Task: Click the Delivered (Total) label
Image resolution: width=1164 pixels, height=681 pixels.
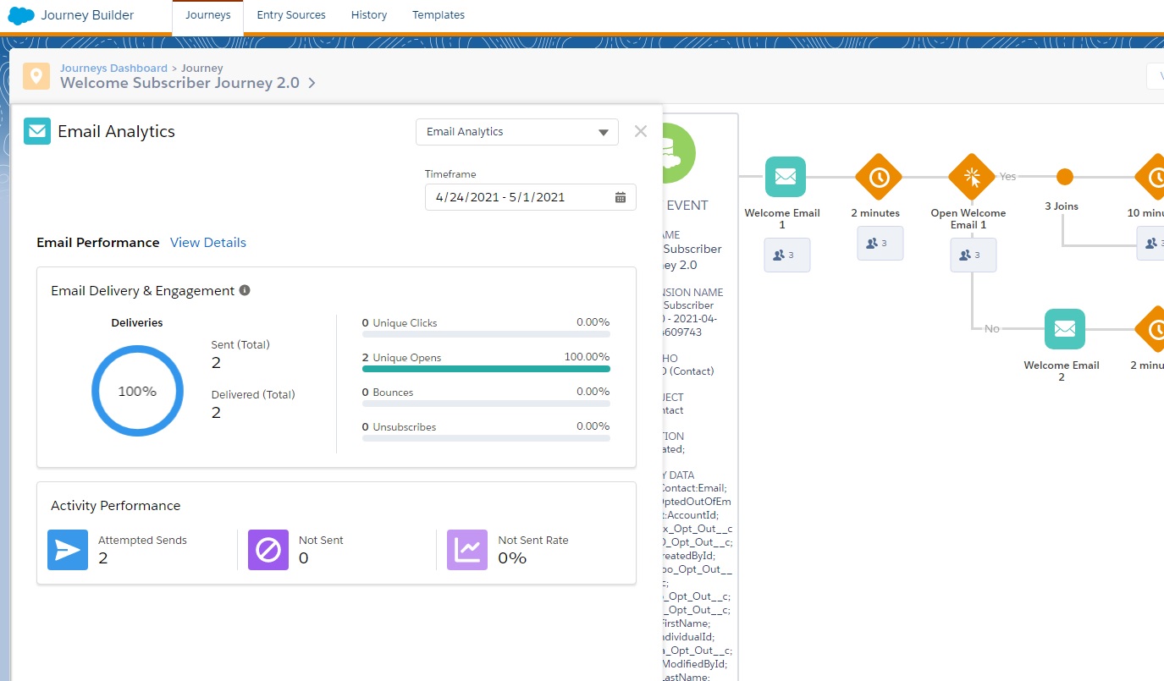Action: coord(253,394)
